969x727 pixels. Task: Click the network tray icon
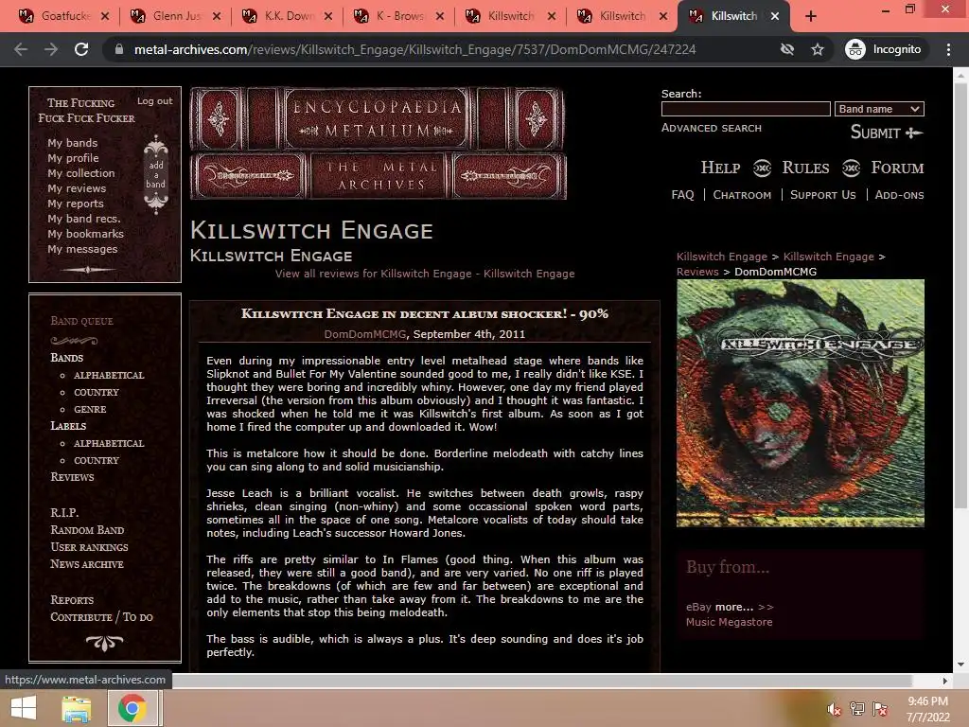coord(857,709)
